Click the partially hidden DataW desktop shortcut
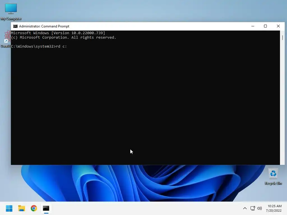The height and width of the screenshot is (215, 287). click(x=6, y=39)
